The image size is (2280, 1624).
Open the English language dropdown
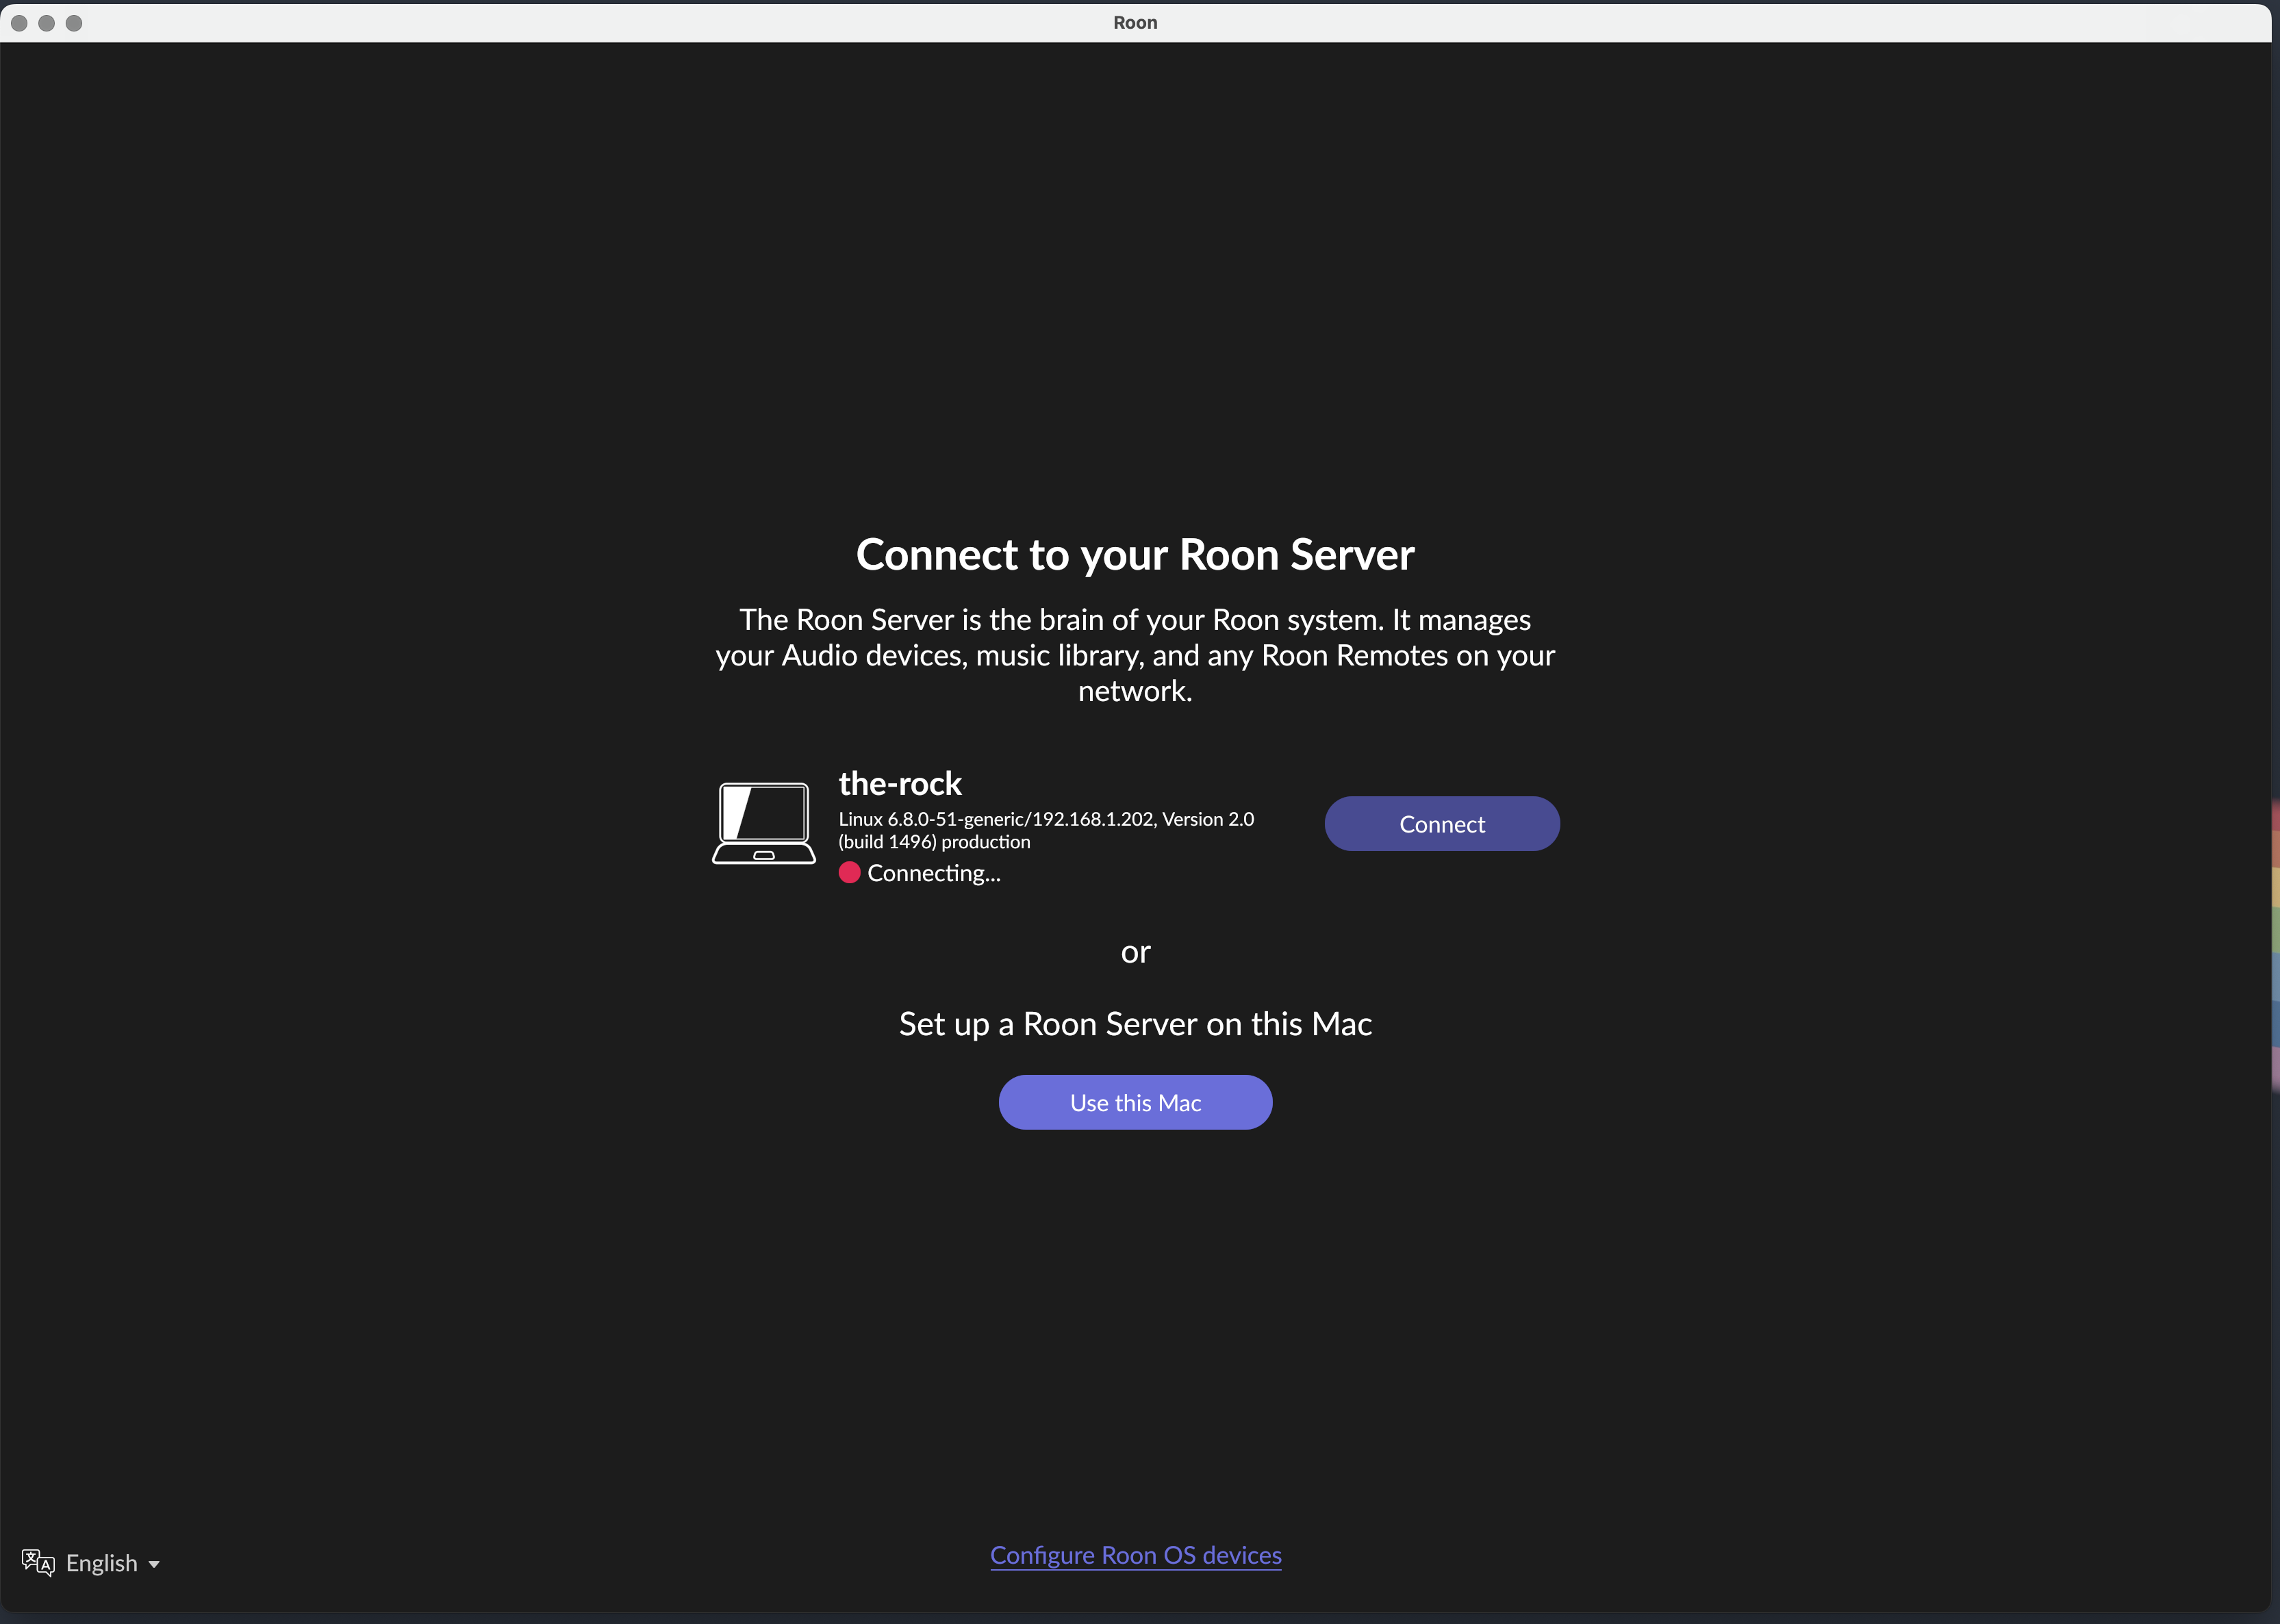click(112, 1563)
